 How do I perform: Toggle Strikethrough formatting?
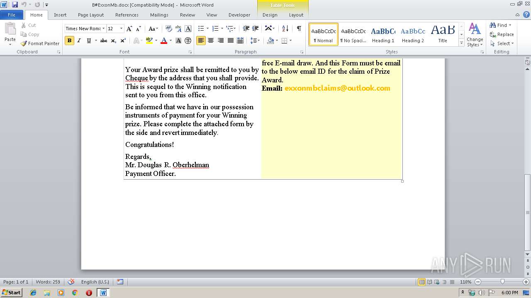coord(104,41)
